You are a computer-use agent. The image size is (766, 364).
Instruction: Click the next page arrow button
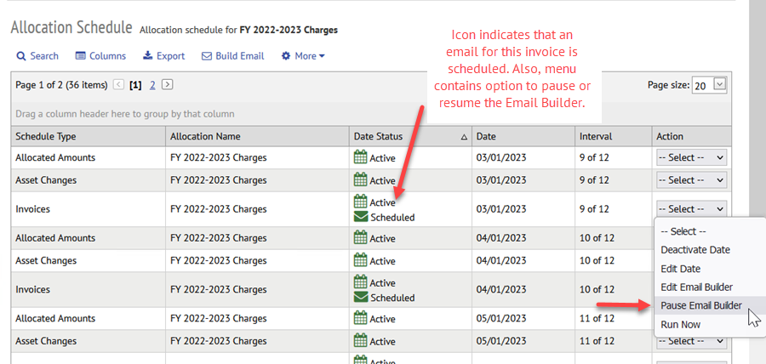pos(167,85)
